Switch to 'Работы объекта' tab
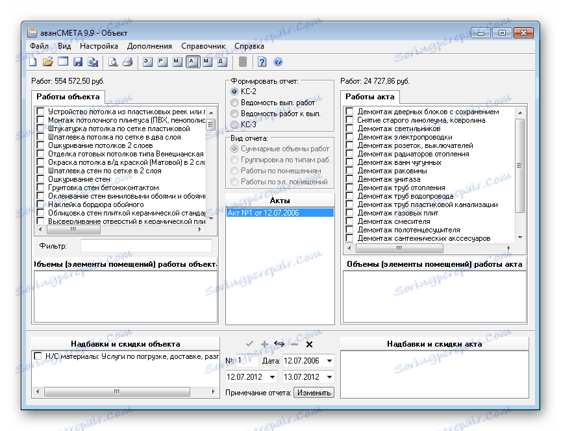 tap(68, 97)
